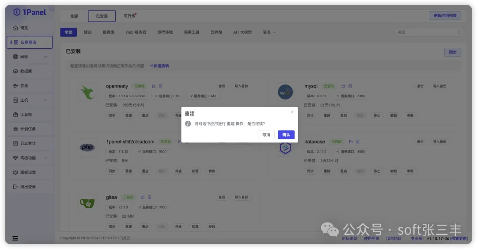
Task: Click 1panel-slfit2cloudcom 参数 button
Action: click(x=212, y=171)
